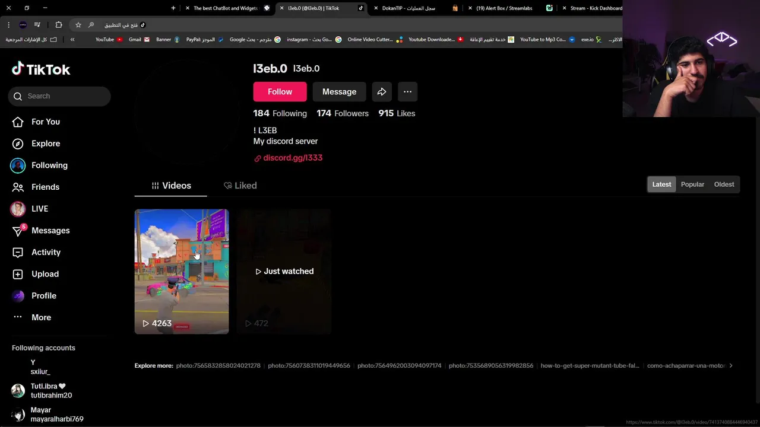The image size is (760, 427).
Task: Open the browser three-dot menu
Action: point(8,25)
